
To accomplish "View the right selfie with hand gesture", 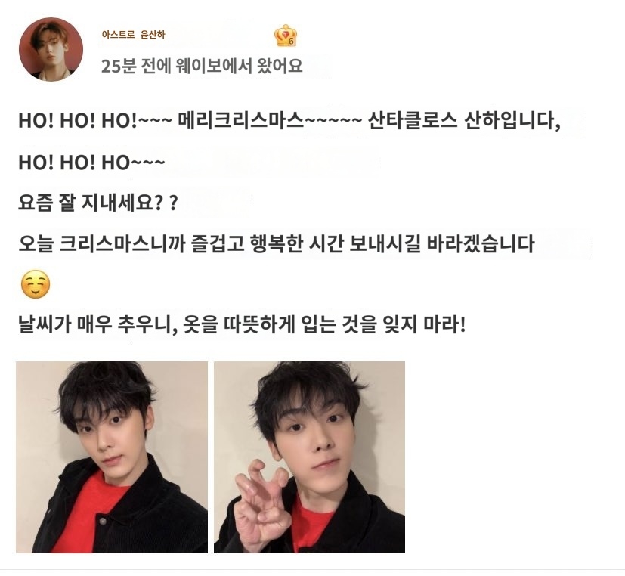I will (x=309, y=457).
